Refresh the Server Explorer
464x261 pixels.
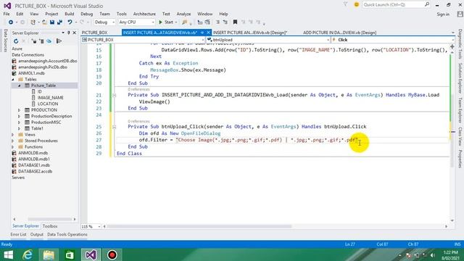pos(16,41)
